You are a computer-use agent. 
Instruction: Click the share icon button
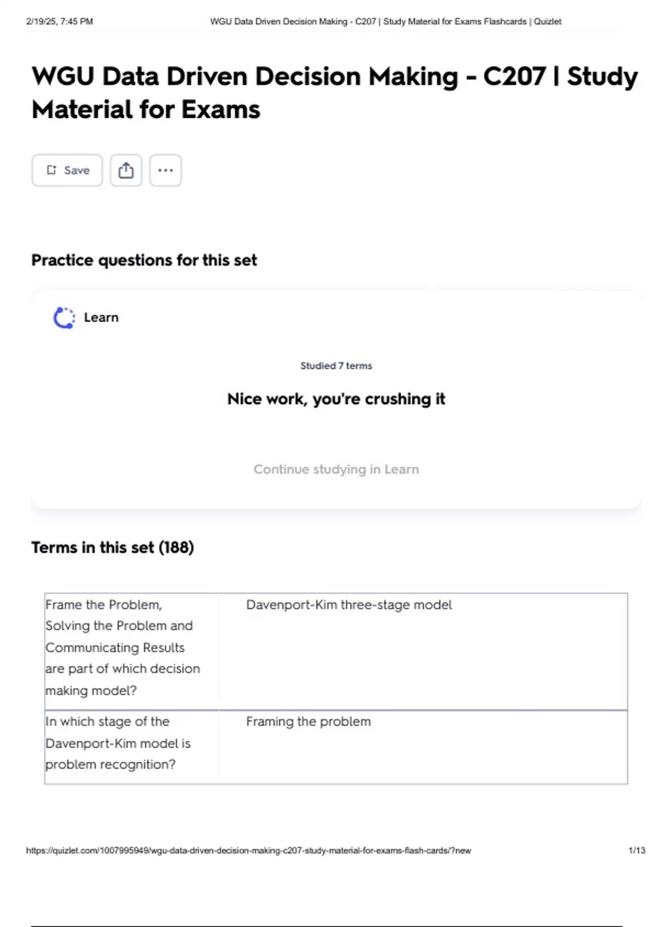[x=126, y=170]
